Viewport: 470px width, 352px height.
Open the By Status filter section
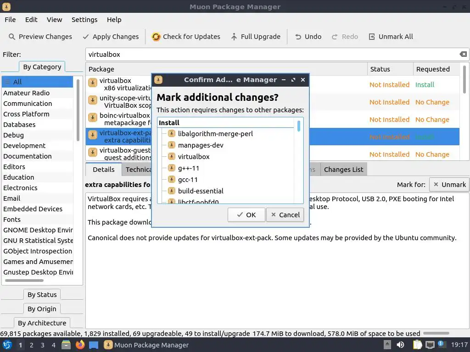42,295
